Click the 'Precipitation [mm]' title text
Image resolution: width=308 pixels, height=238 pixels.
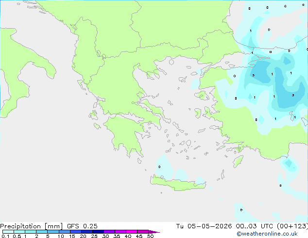tap(32, 226)
